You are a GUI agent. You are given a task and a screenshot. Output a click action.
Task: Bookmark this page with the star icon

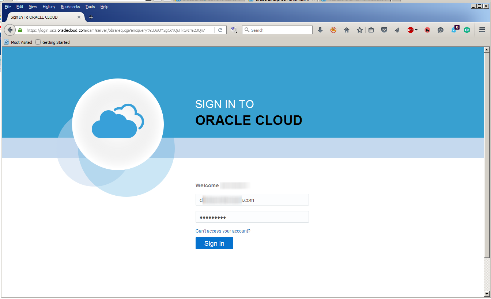[x=360, y=30]
